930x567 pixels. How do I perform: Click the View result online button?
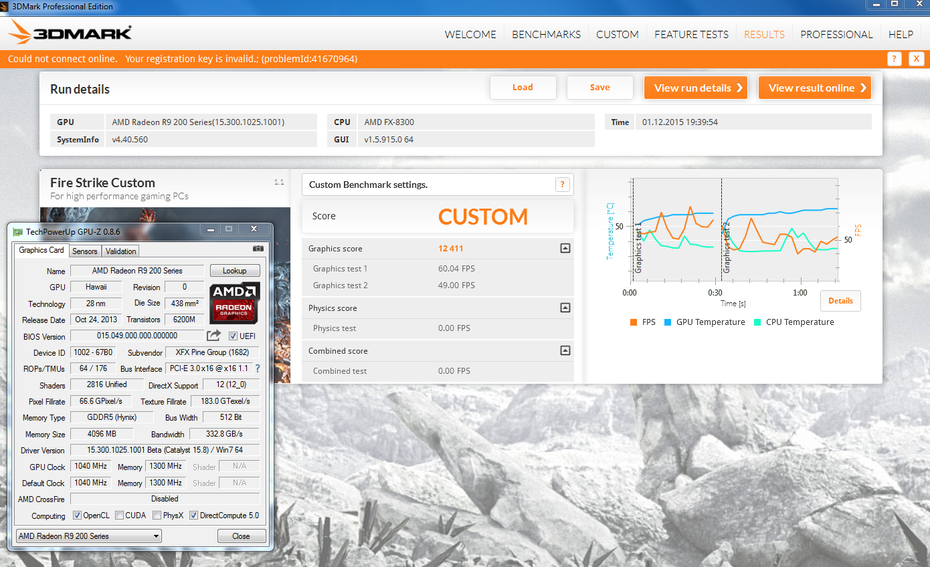tap(814, 88)
